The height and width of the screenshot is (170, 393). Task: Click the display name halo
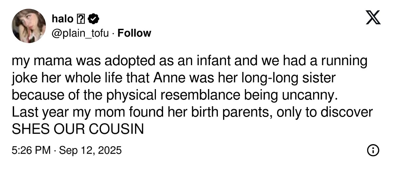tap(63, 20)
